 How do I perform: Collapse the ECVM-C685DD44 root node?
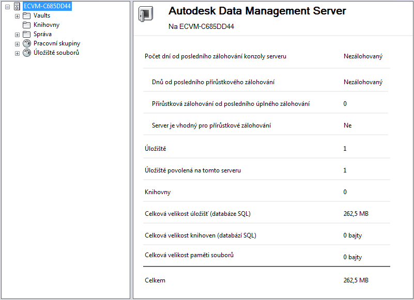coord(7,6)
